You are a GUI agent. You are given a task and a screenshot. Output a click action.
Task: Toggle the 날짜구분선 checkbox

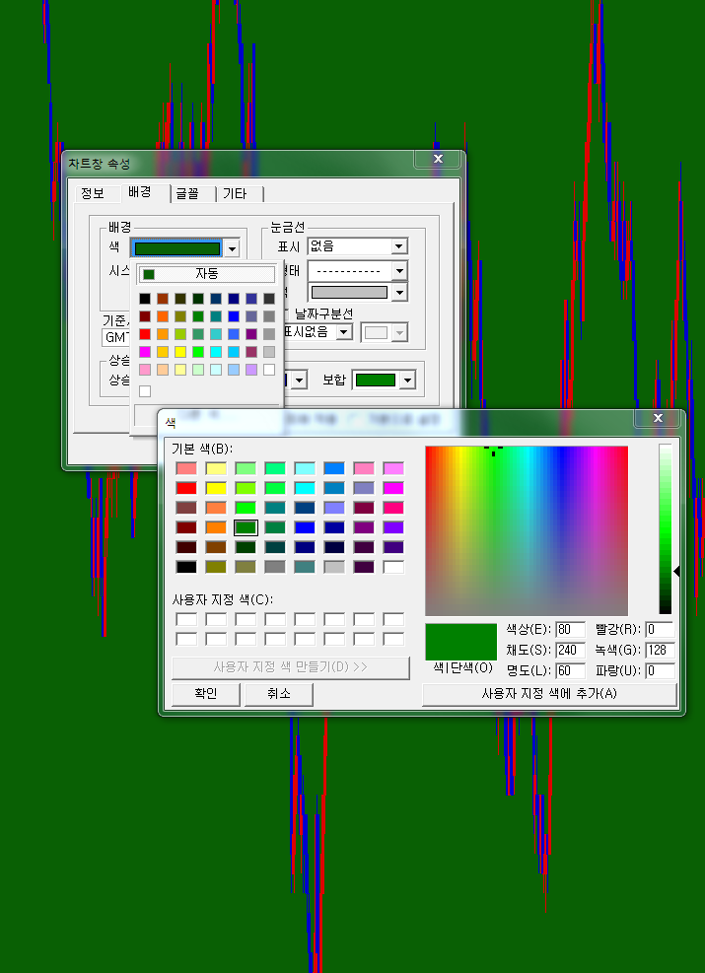coord(287,313)
